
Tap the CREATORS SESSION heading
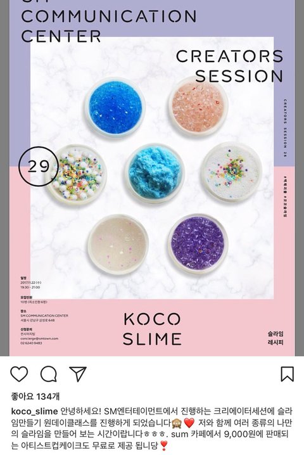coord(229,66)
